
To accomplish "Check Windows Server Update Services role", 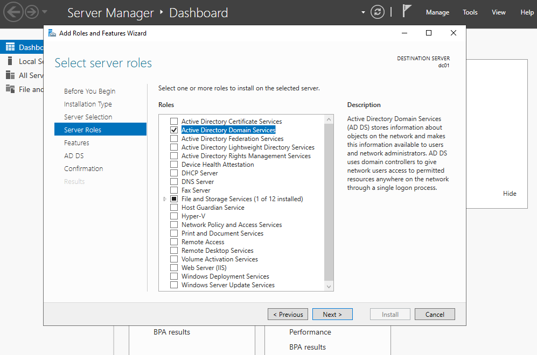I will [174, 285].
